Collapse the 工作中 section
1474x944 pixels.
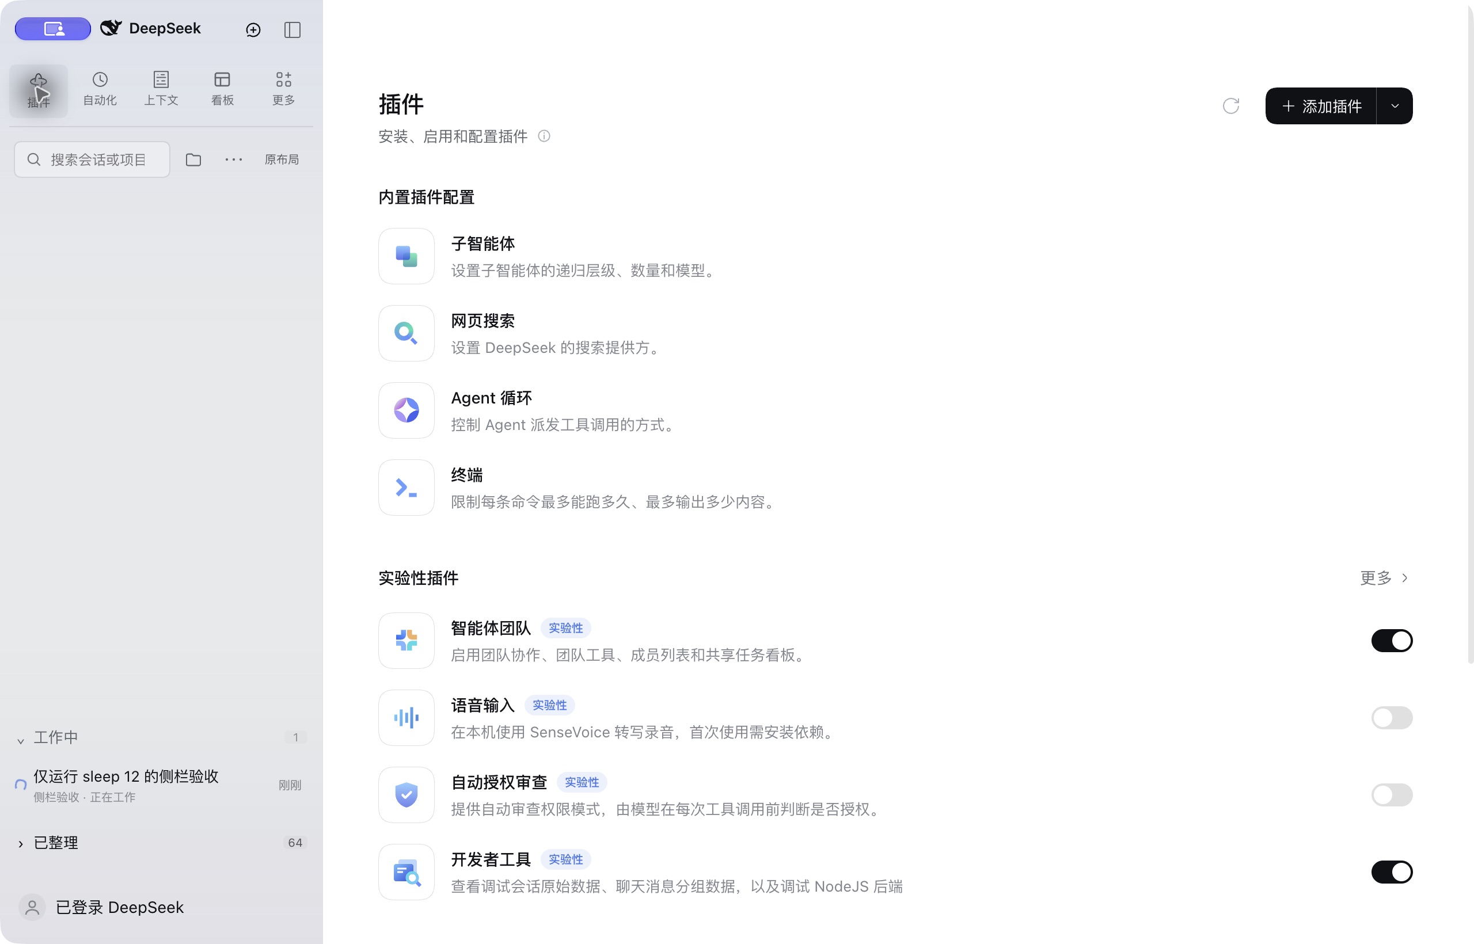[21, 741]
